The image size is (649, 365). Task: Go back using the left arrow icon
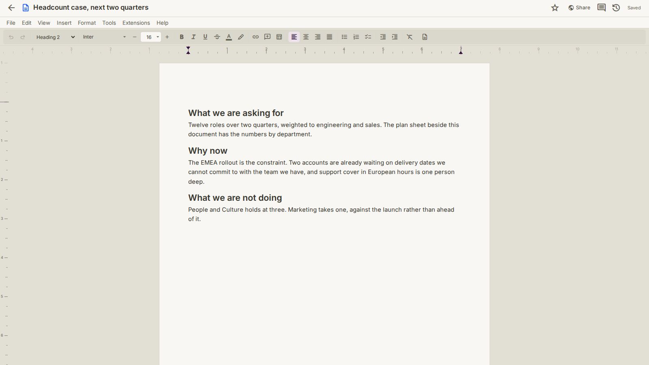pos(11,8)
